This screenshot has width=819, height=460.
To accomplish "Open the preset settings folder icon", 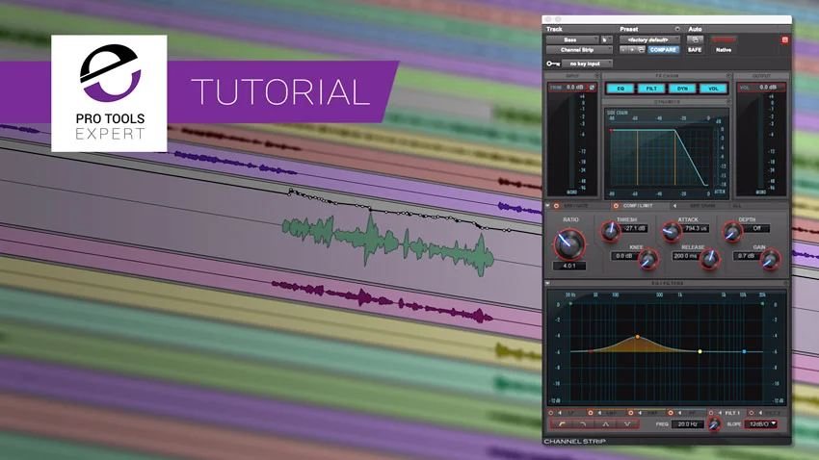I will coord(641,50).
